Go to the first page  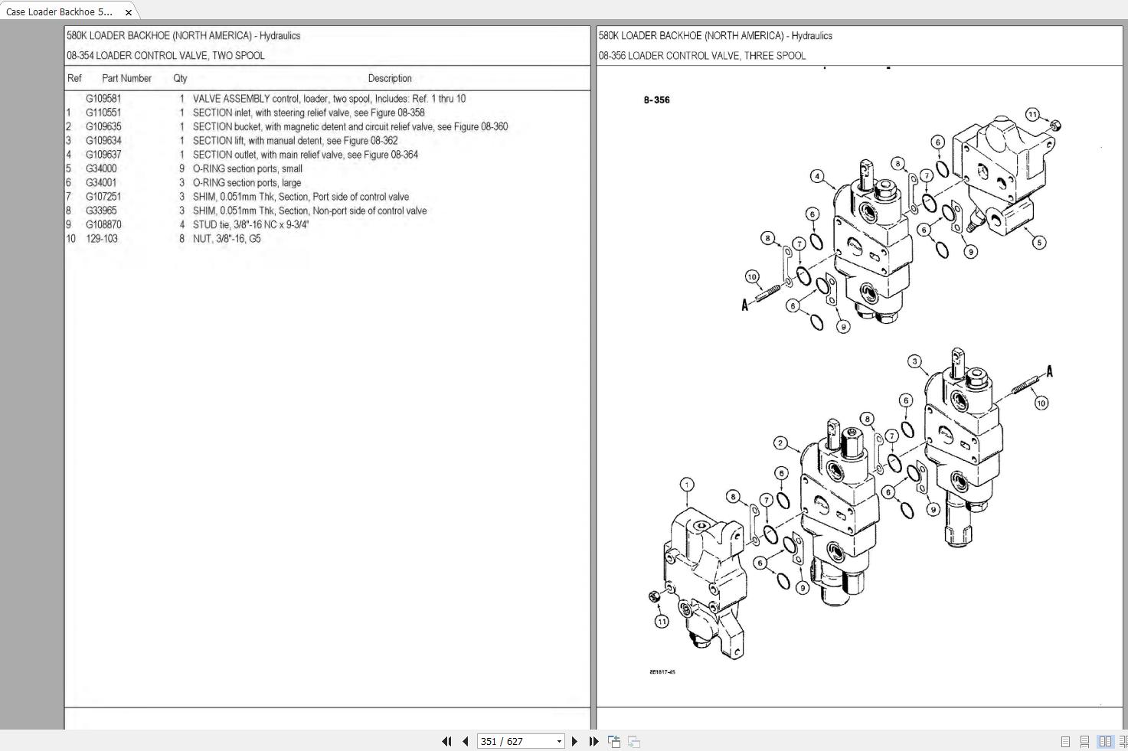tap(446, 741)
